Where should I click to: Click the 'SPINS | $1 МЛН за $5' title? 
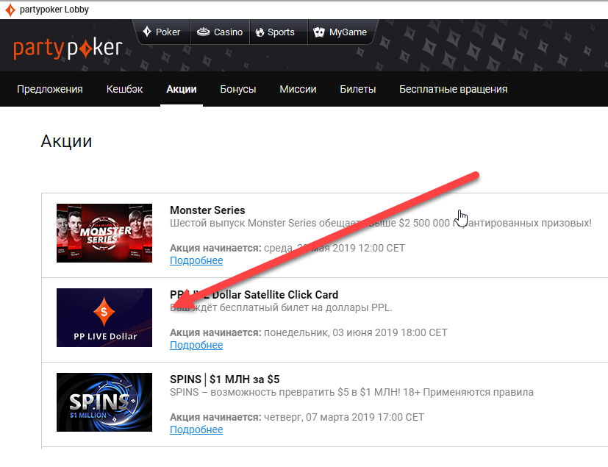point(224,379)
